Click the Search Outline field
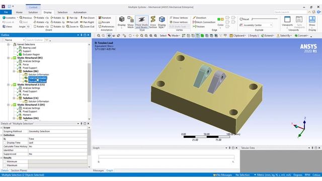The width and height of the screenshot is (322, 181). pos(35,40)
